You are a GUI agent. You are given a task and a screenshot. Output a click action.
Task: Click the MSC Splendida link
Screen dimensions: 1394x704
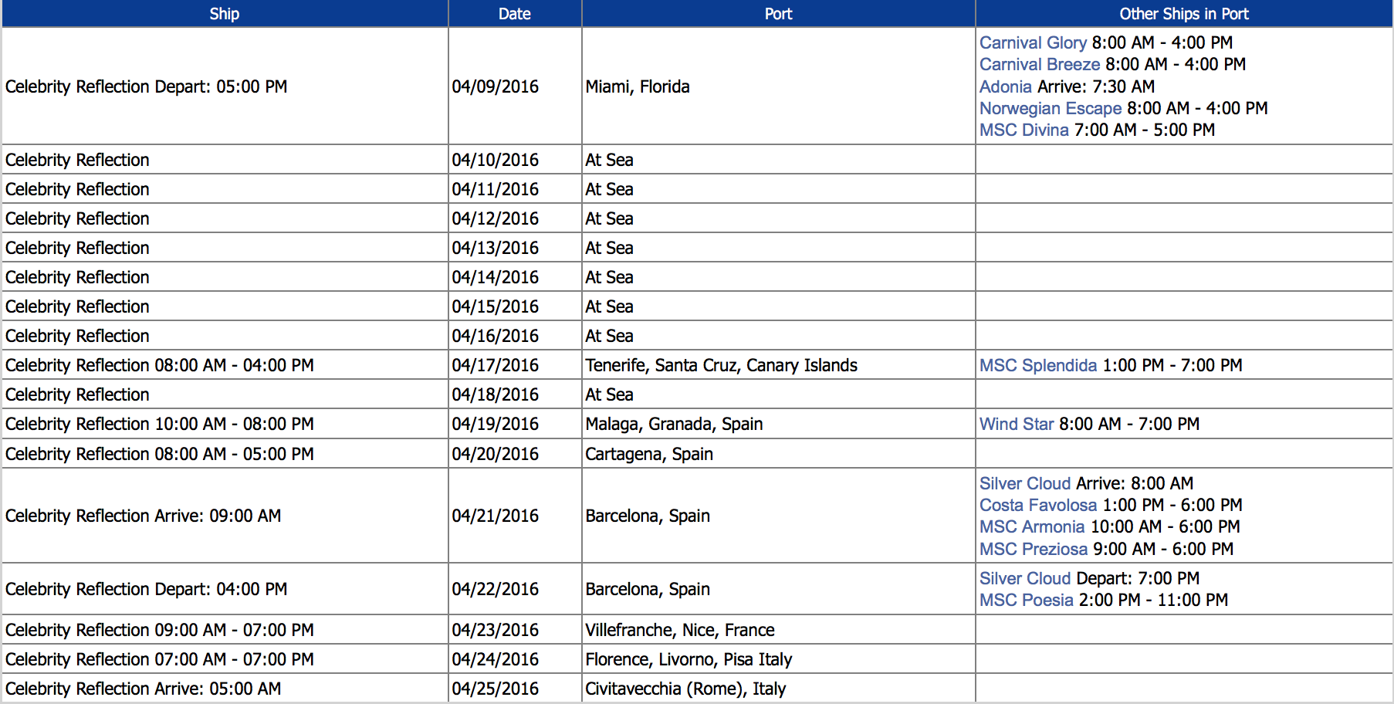pos(1037,365)
